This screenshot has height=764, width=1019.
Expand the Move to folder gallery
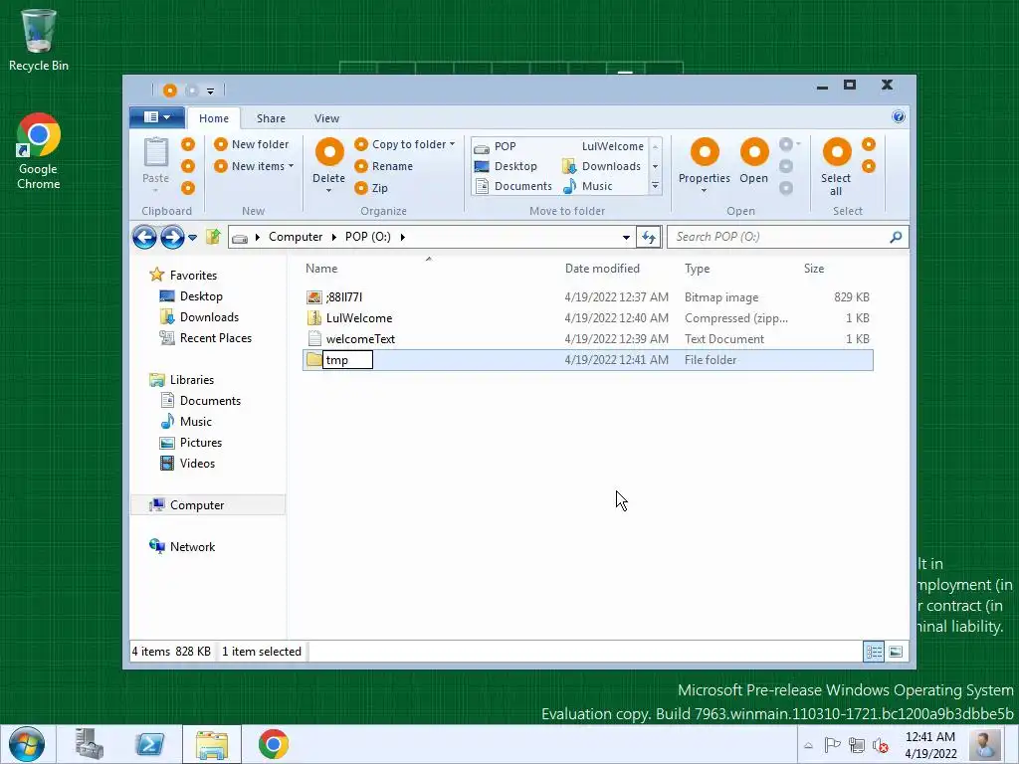(655, 186)
